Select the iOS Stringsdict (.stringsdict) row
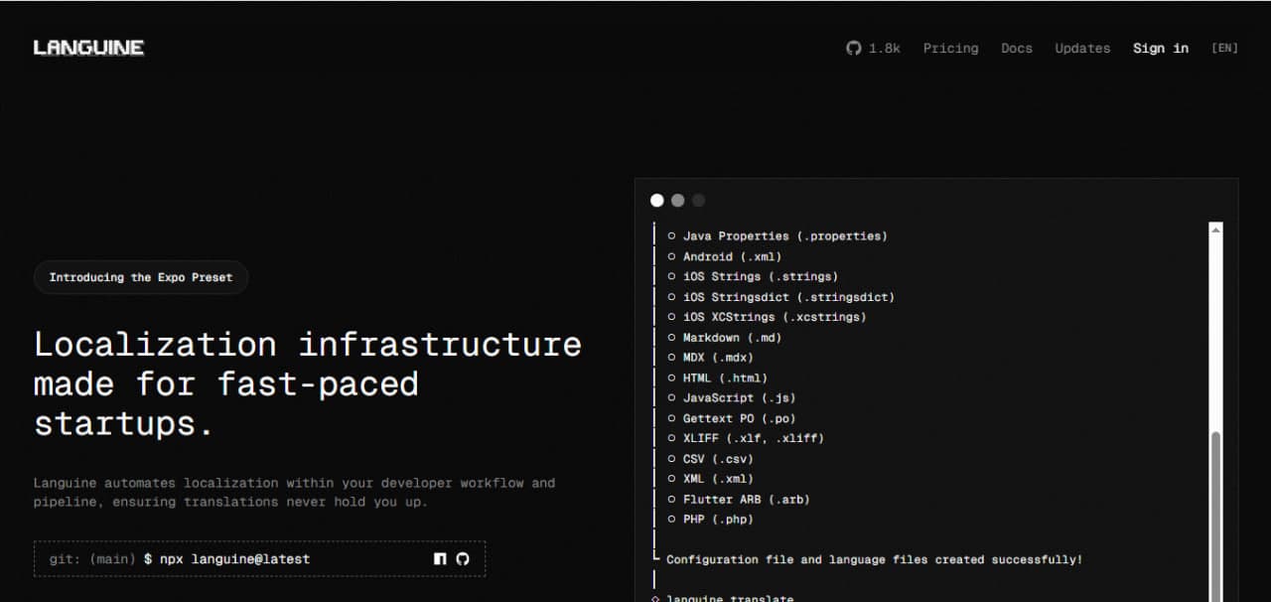1271x602 pixels. (780, 297)
